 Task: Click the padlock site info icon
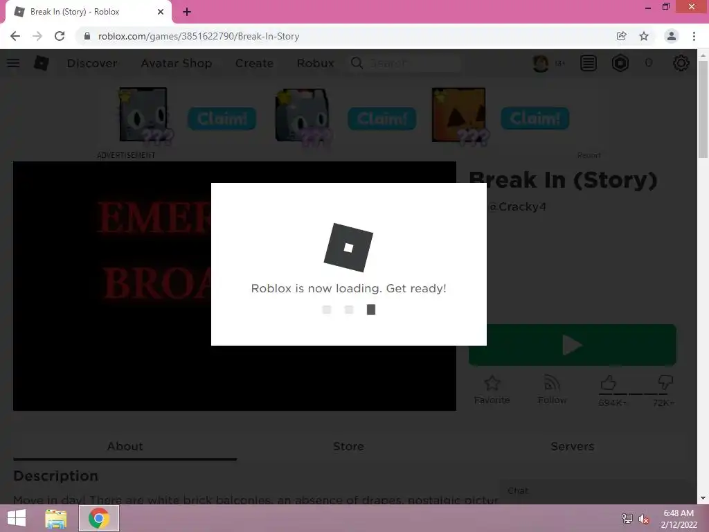87,36
